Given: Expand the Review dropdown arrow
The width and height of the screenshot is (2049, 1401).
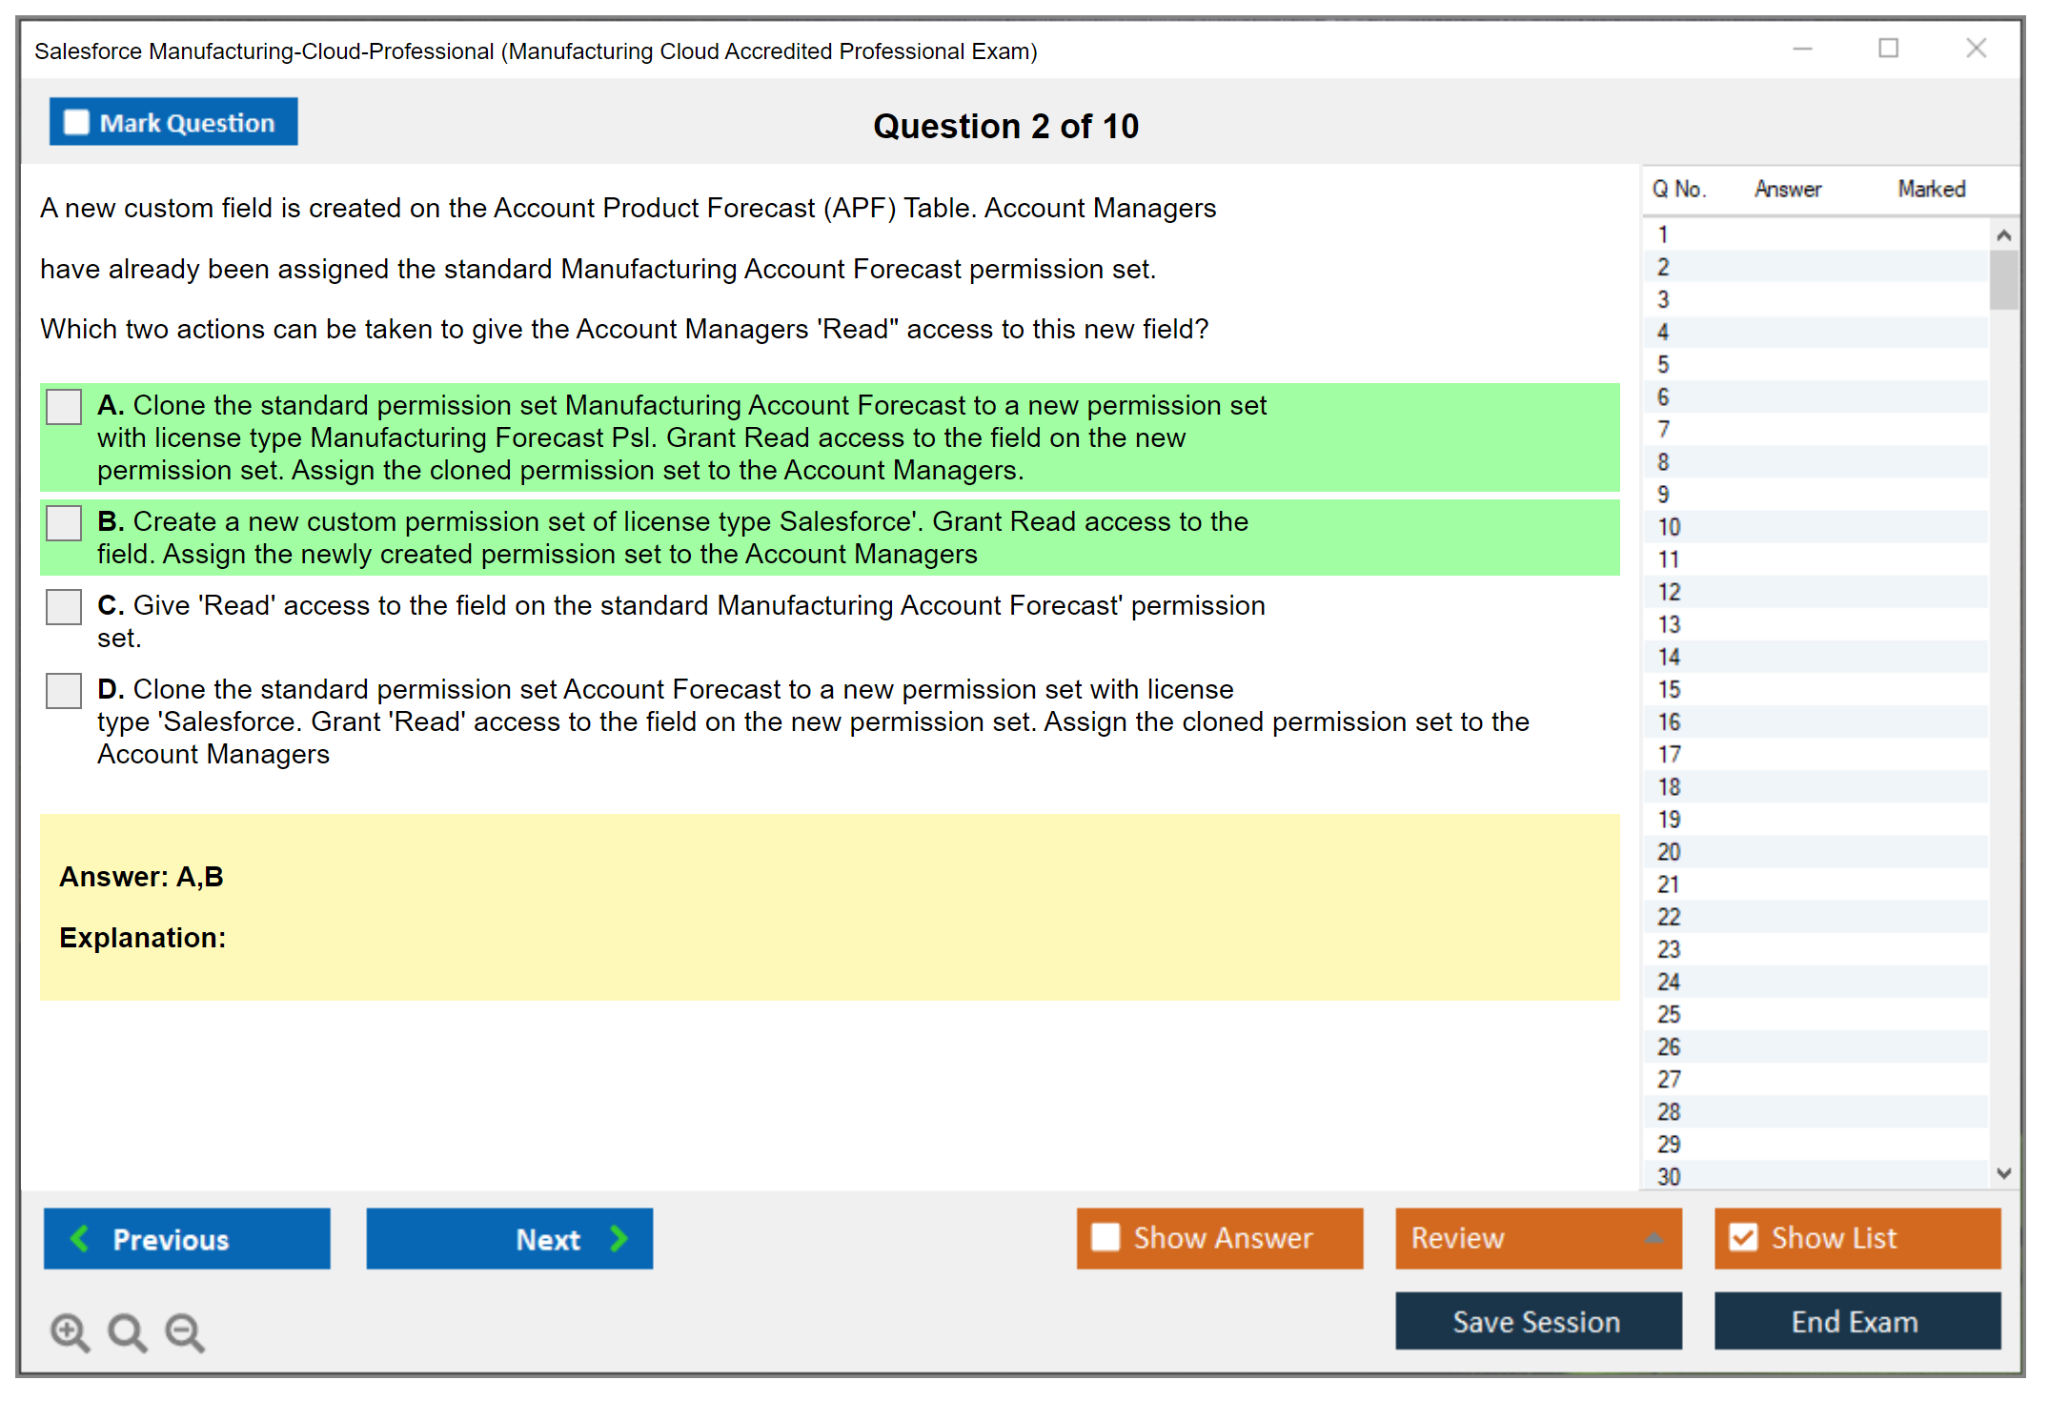Looking at the screenshot, I should pyautogui.click(x=1653, y=1238).
